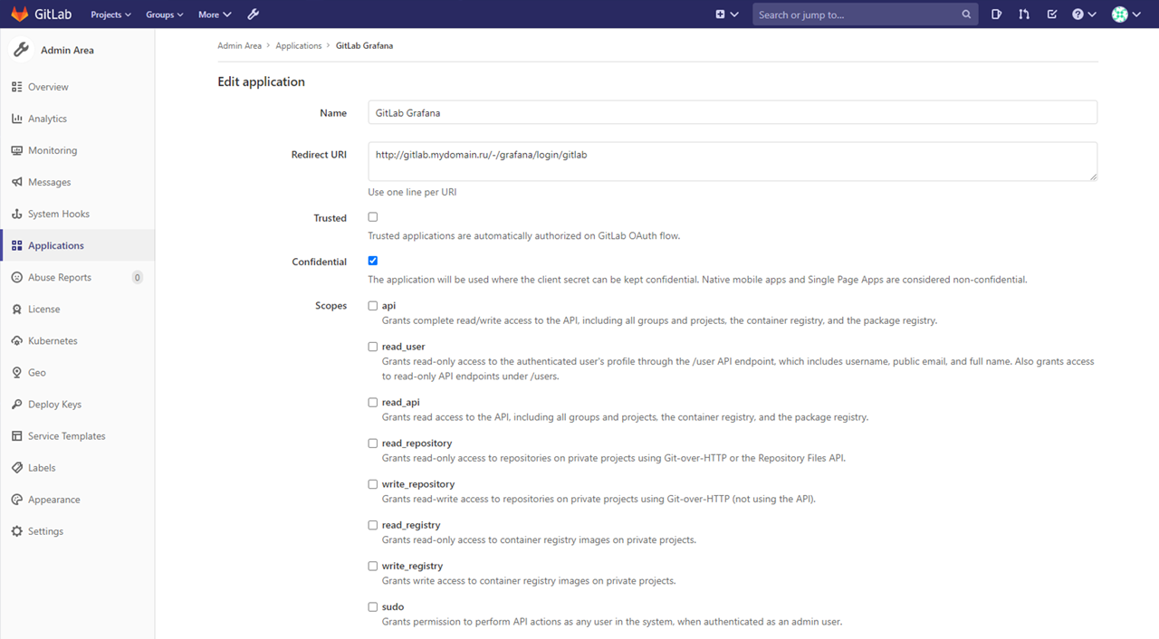Click the Abuse Reports face icon
Viewport: 1159px width, 639px height.
point(17,277)
